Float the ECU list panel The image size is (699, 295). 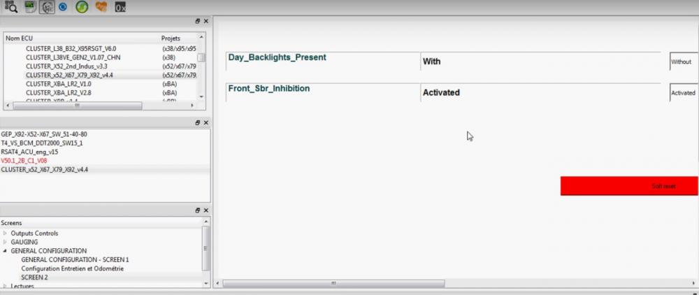tap(198, 22)
